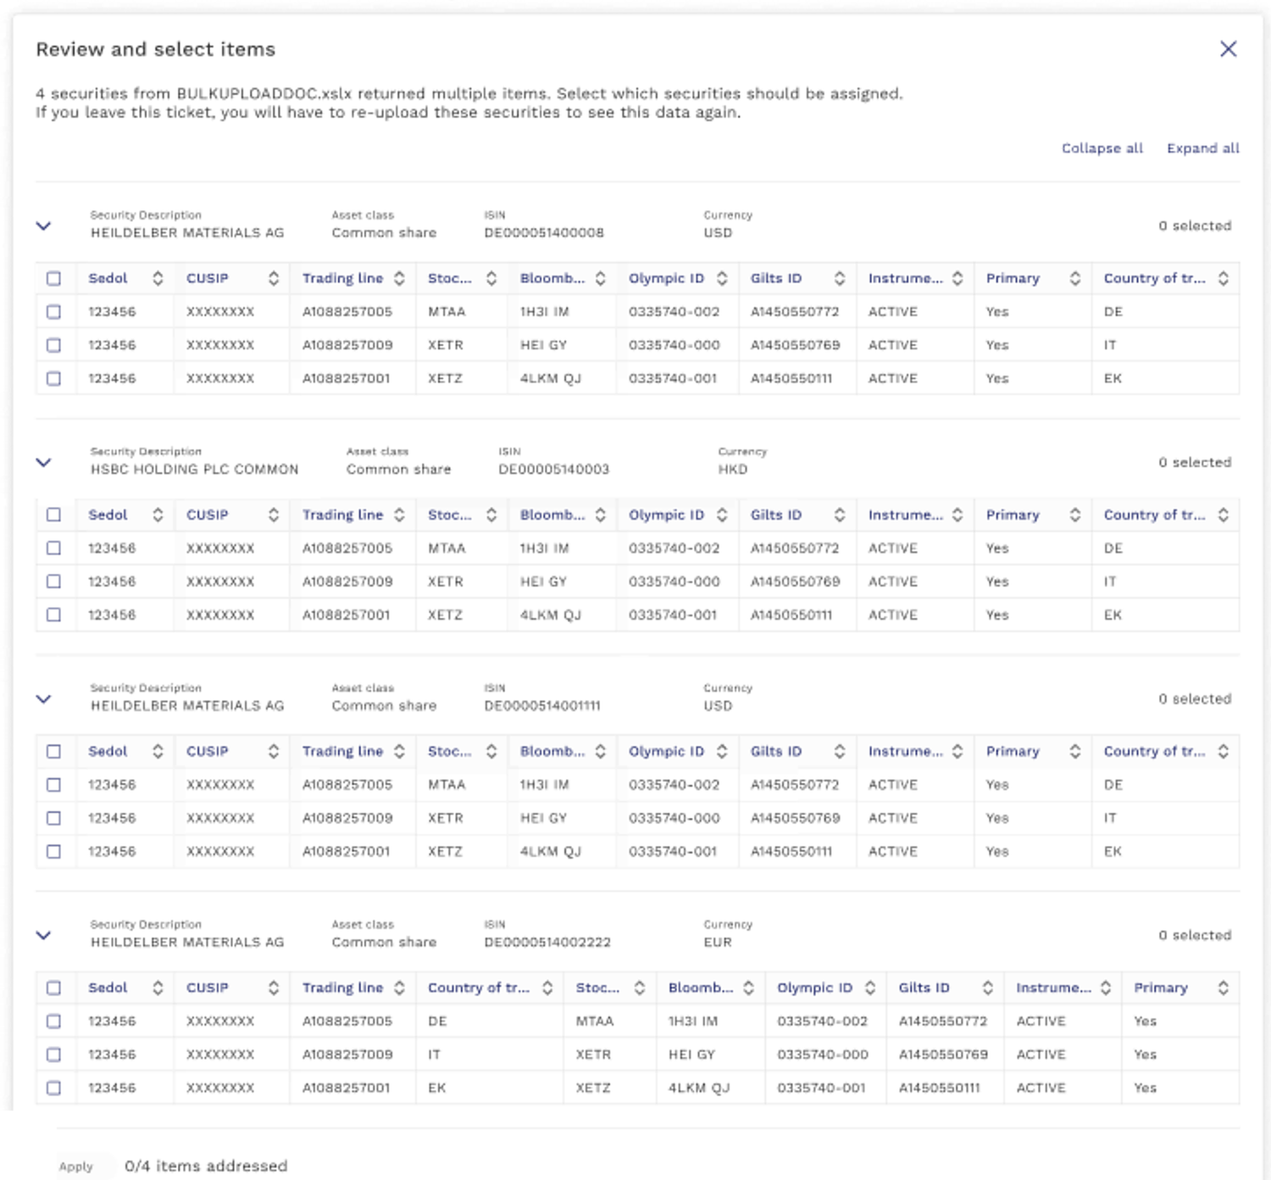This screenshot has height=1180, width=1271.
Task: Check the XETR row in HSBC table
Action: (x=53, y=582)
